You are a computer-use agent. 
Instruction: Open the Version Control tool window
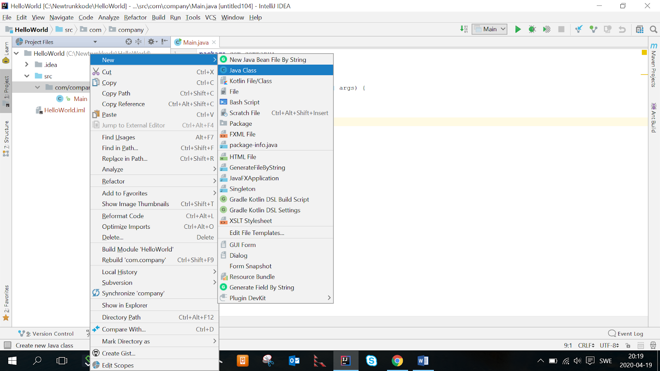(46, 333)
